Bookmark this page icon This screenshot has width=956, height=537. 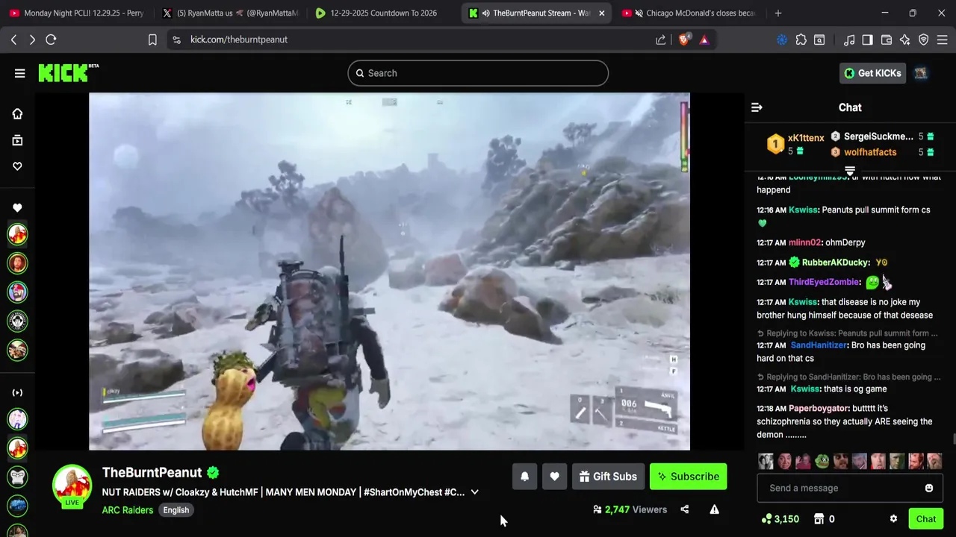152,40
